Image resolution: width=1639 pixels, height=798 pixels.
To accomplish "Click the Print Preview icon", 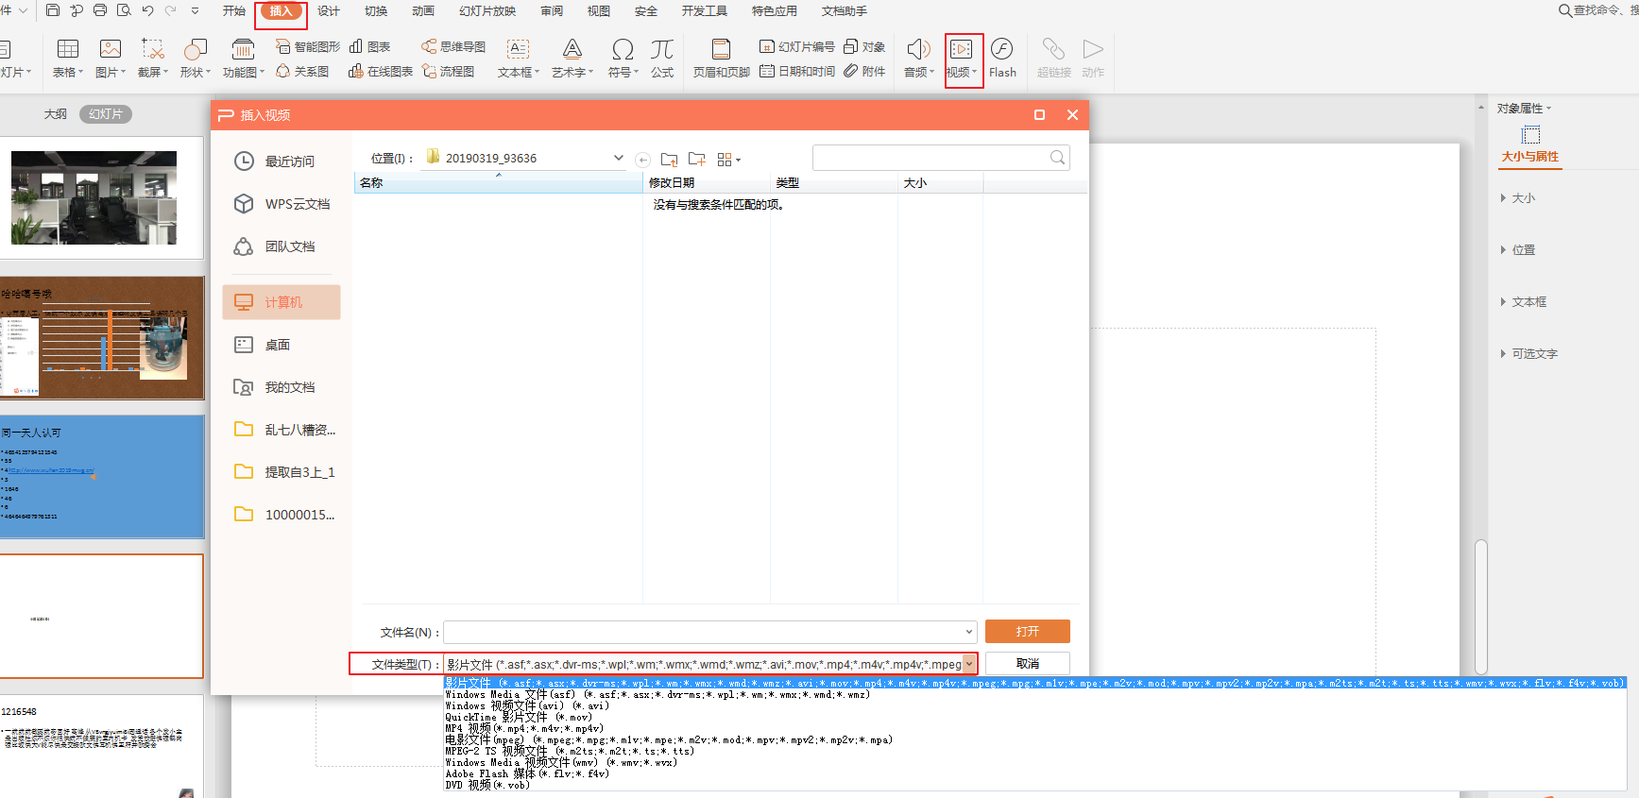I will pyautogui.click(x=124, y=10).
